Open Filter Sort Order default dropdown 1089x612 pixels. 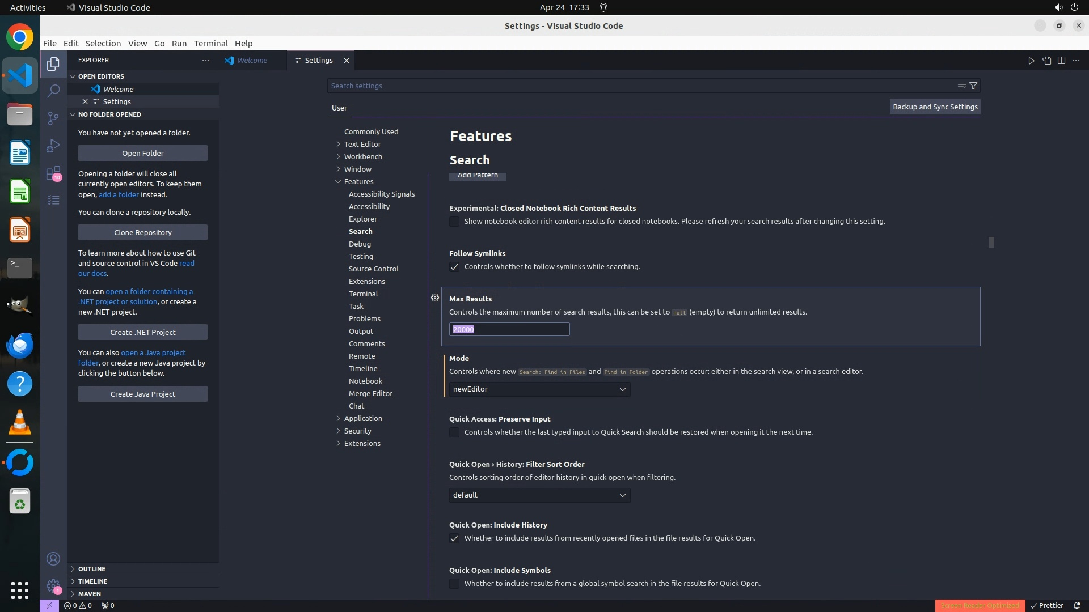(539, 495)
